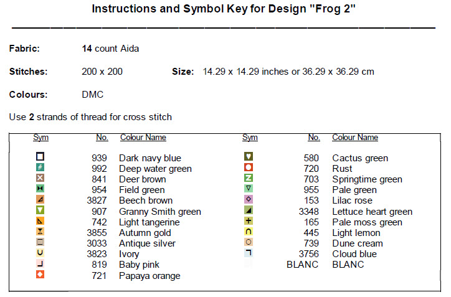Screen dimensions: 451x297
Task: Select the Springtime green symbol icon
Action: point(249,178)
